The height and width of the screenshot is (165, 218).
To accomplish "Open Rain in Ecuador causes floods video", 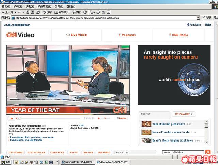I will (x=171, y=132).
